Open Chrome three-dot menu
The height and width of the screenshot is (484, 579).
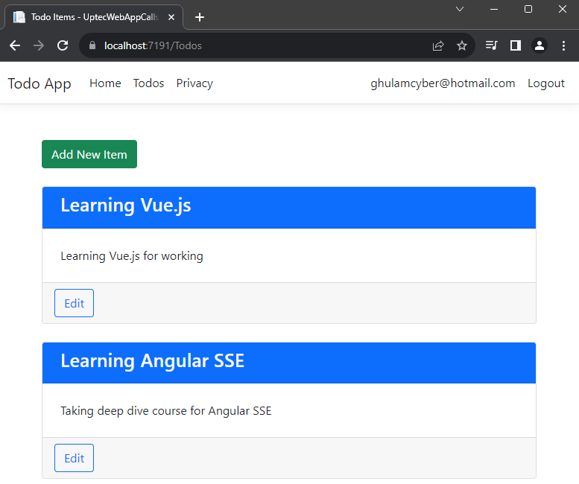tap(563, 45)
